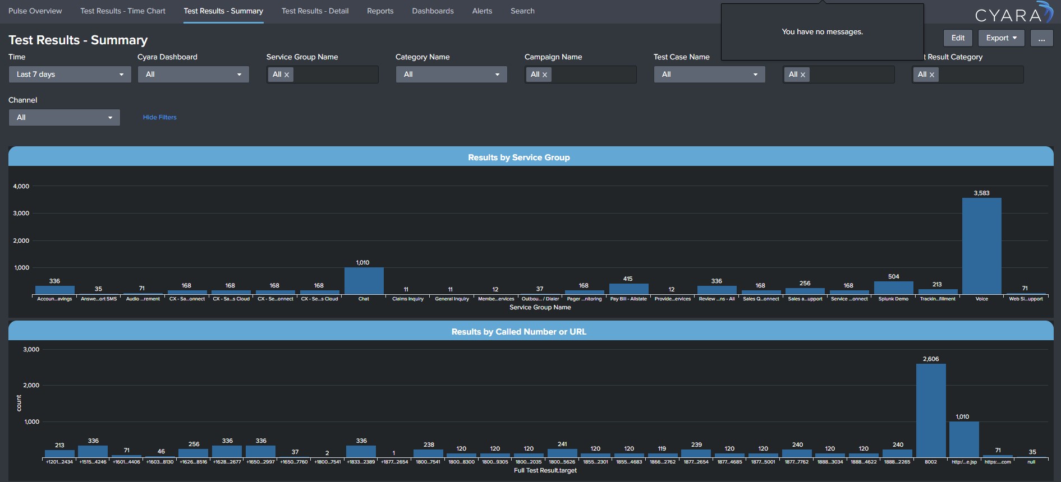Click the Edit dashboard button
This screenshot has width=1061, height=482.
point(958,38)
